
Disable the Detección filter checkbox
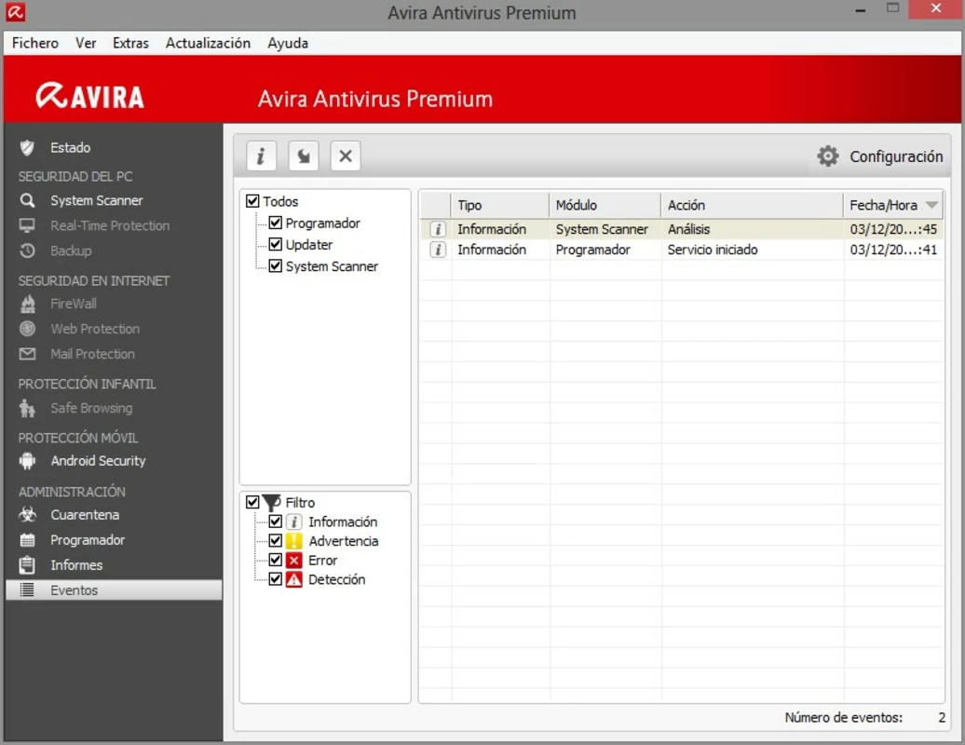click(275, 579)
